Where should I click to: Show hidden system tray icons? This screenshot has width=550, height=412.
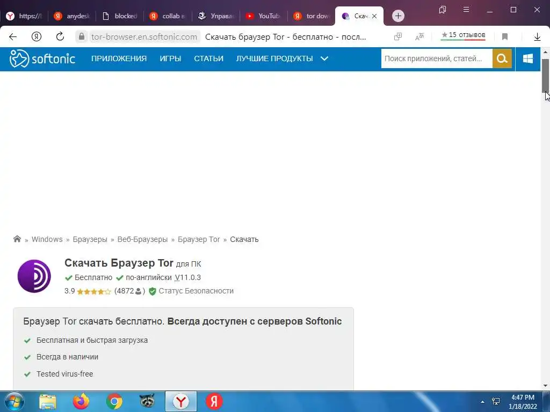click(482, 402)
